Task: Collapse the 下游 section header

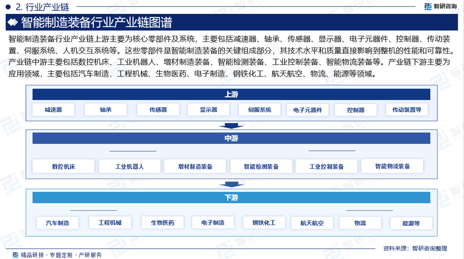Action: (x=231, y=197)
